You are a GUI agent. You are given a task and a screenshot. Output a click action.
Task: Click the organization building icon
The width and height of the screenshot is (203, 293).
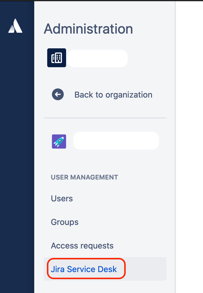[x=56, y=58]
